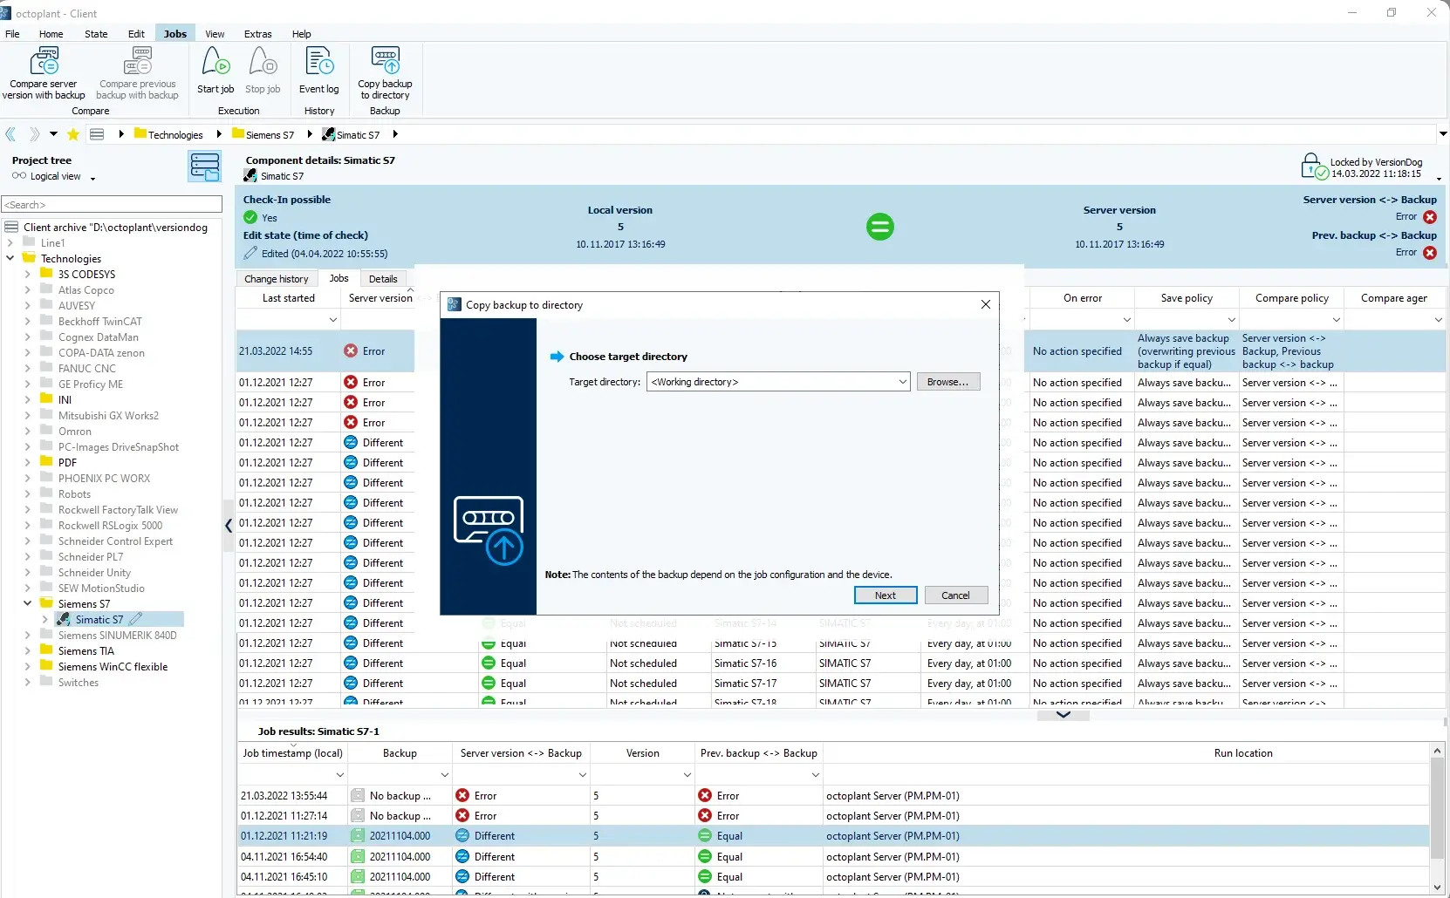Image resolution: width=1450 pixels, height=898 pixels.
Task: Open the Logical view dropdown
Action: point(92,178)
